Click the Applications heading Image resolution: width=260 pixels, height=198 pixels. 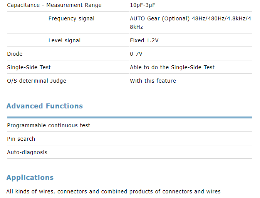pos(30,178)
